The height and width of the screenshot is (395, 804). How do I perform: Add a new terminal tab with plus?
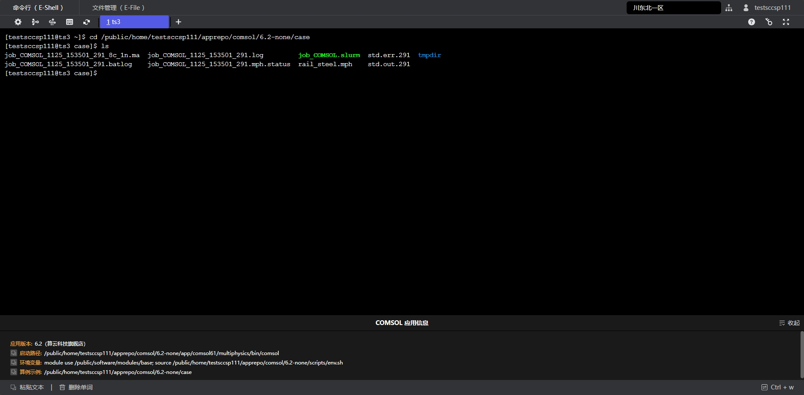pyautogui.click(x=179, y=22)
